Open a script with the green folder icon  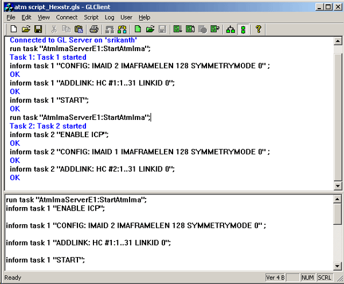pos(150,29)
